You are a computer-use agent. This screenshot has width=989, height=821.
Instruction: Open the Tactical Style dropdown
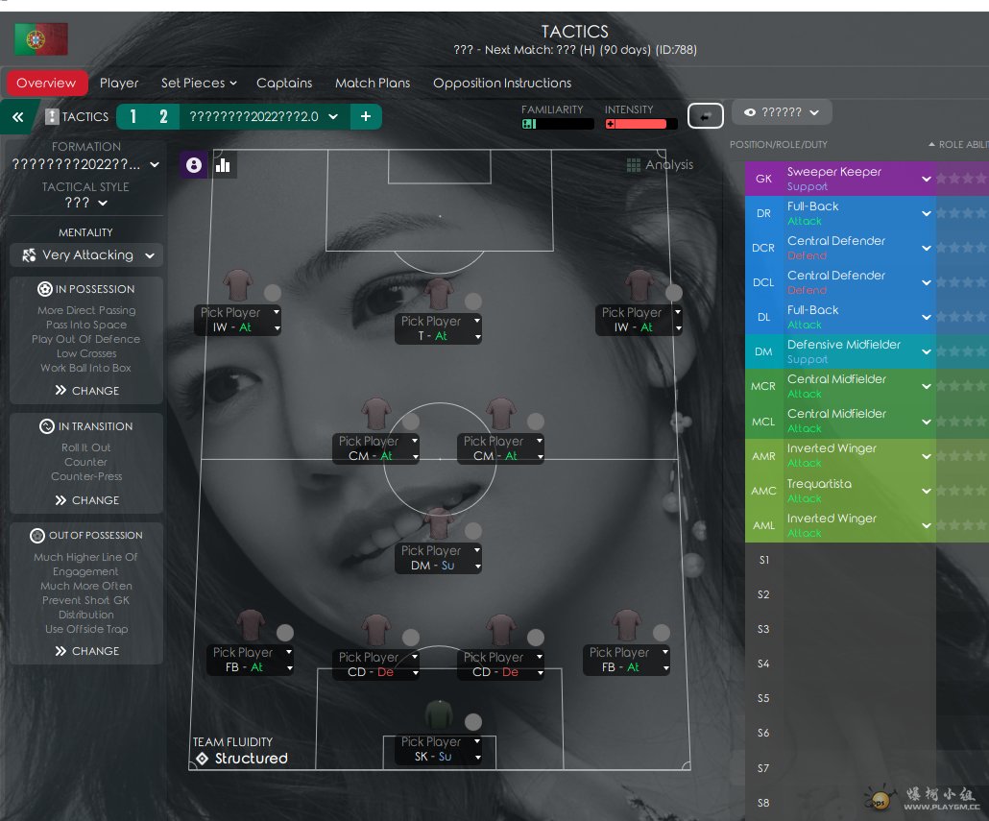(85, 203)
